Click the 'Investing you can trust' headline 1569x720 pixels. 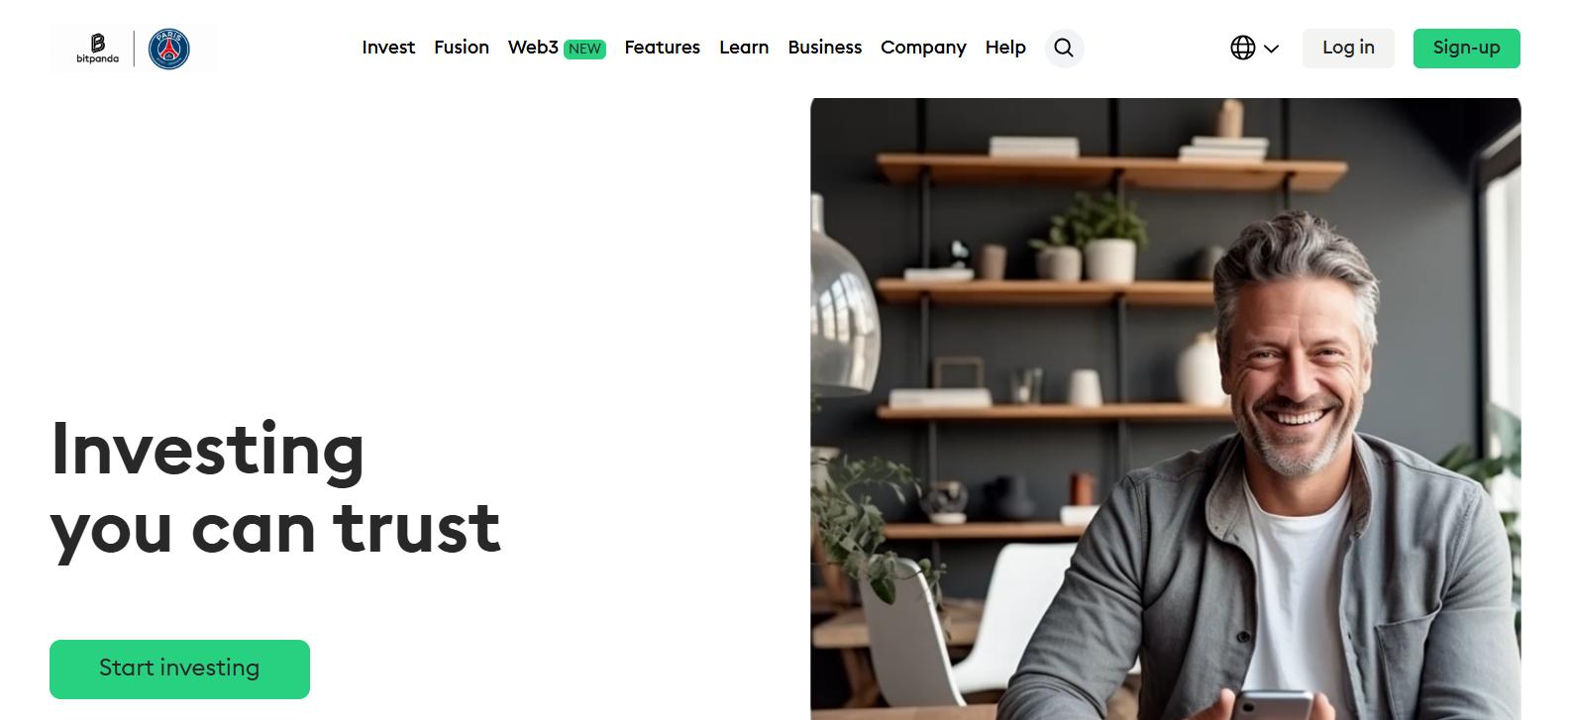click(275, 489)
